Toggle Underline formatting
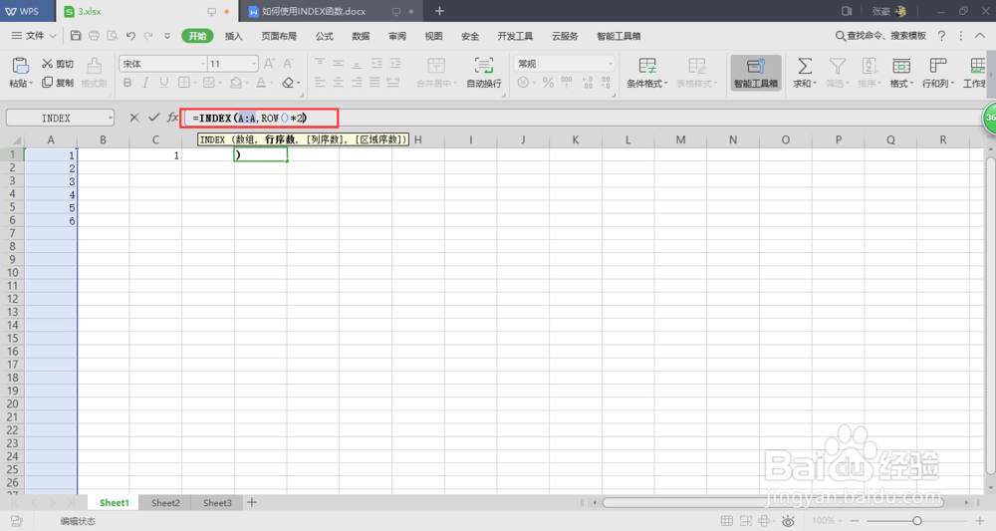 click(164, 83)
